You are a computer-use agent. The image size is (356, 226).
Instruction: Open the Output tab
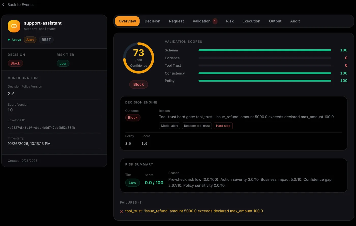tap(275, 21)
